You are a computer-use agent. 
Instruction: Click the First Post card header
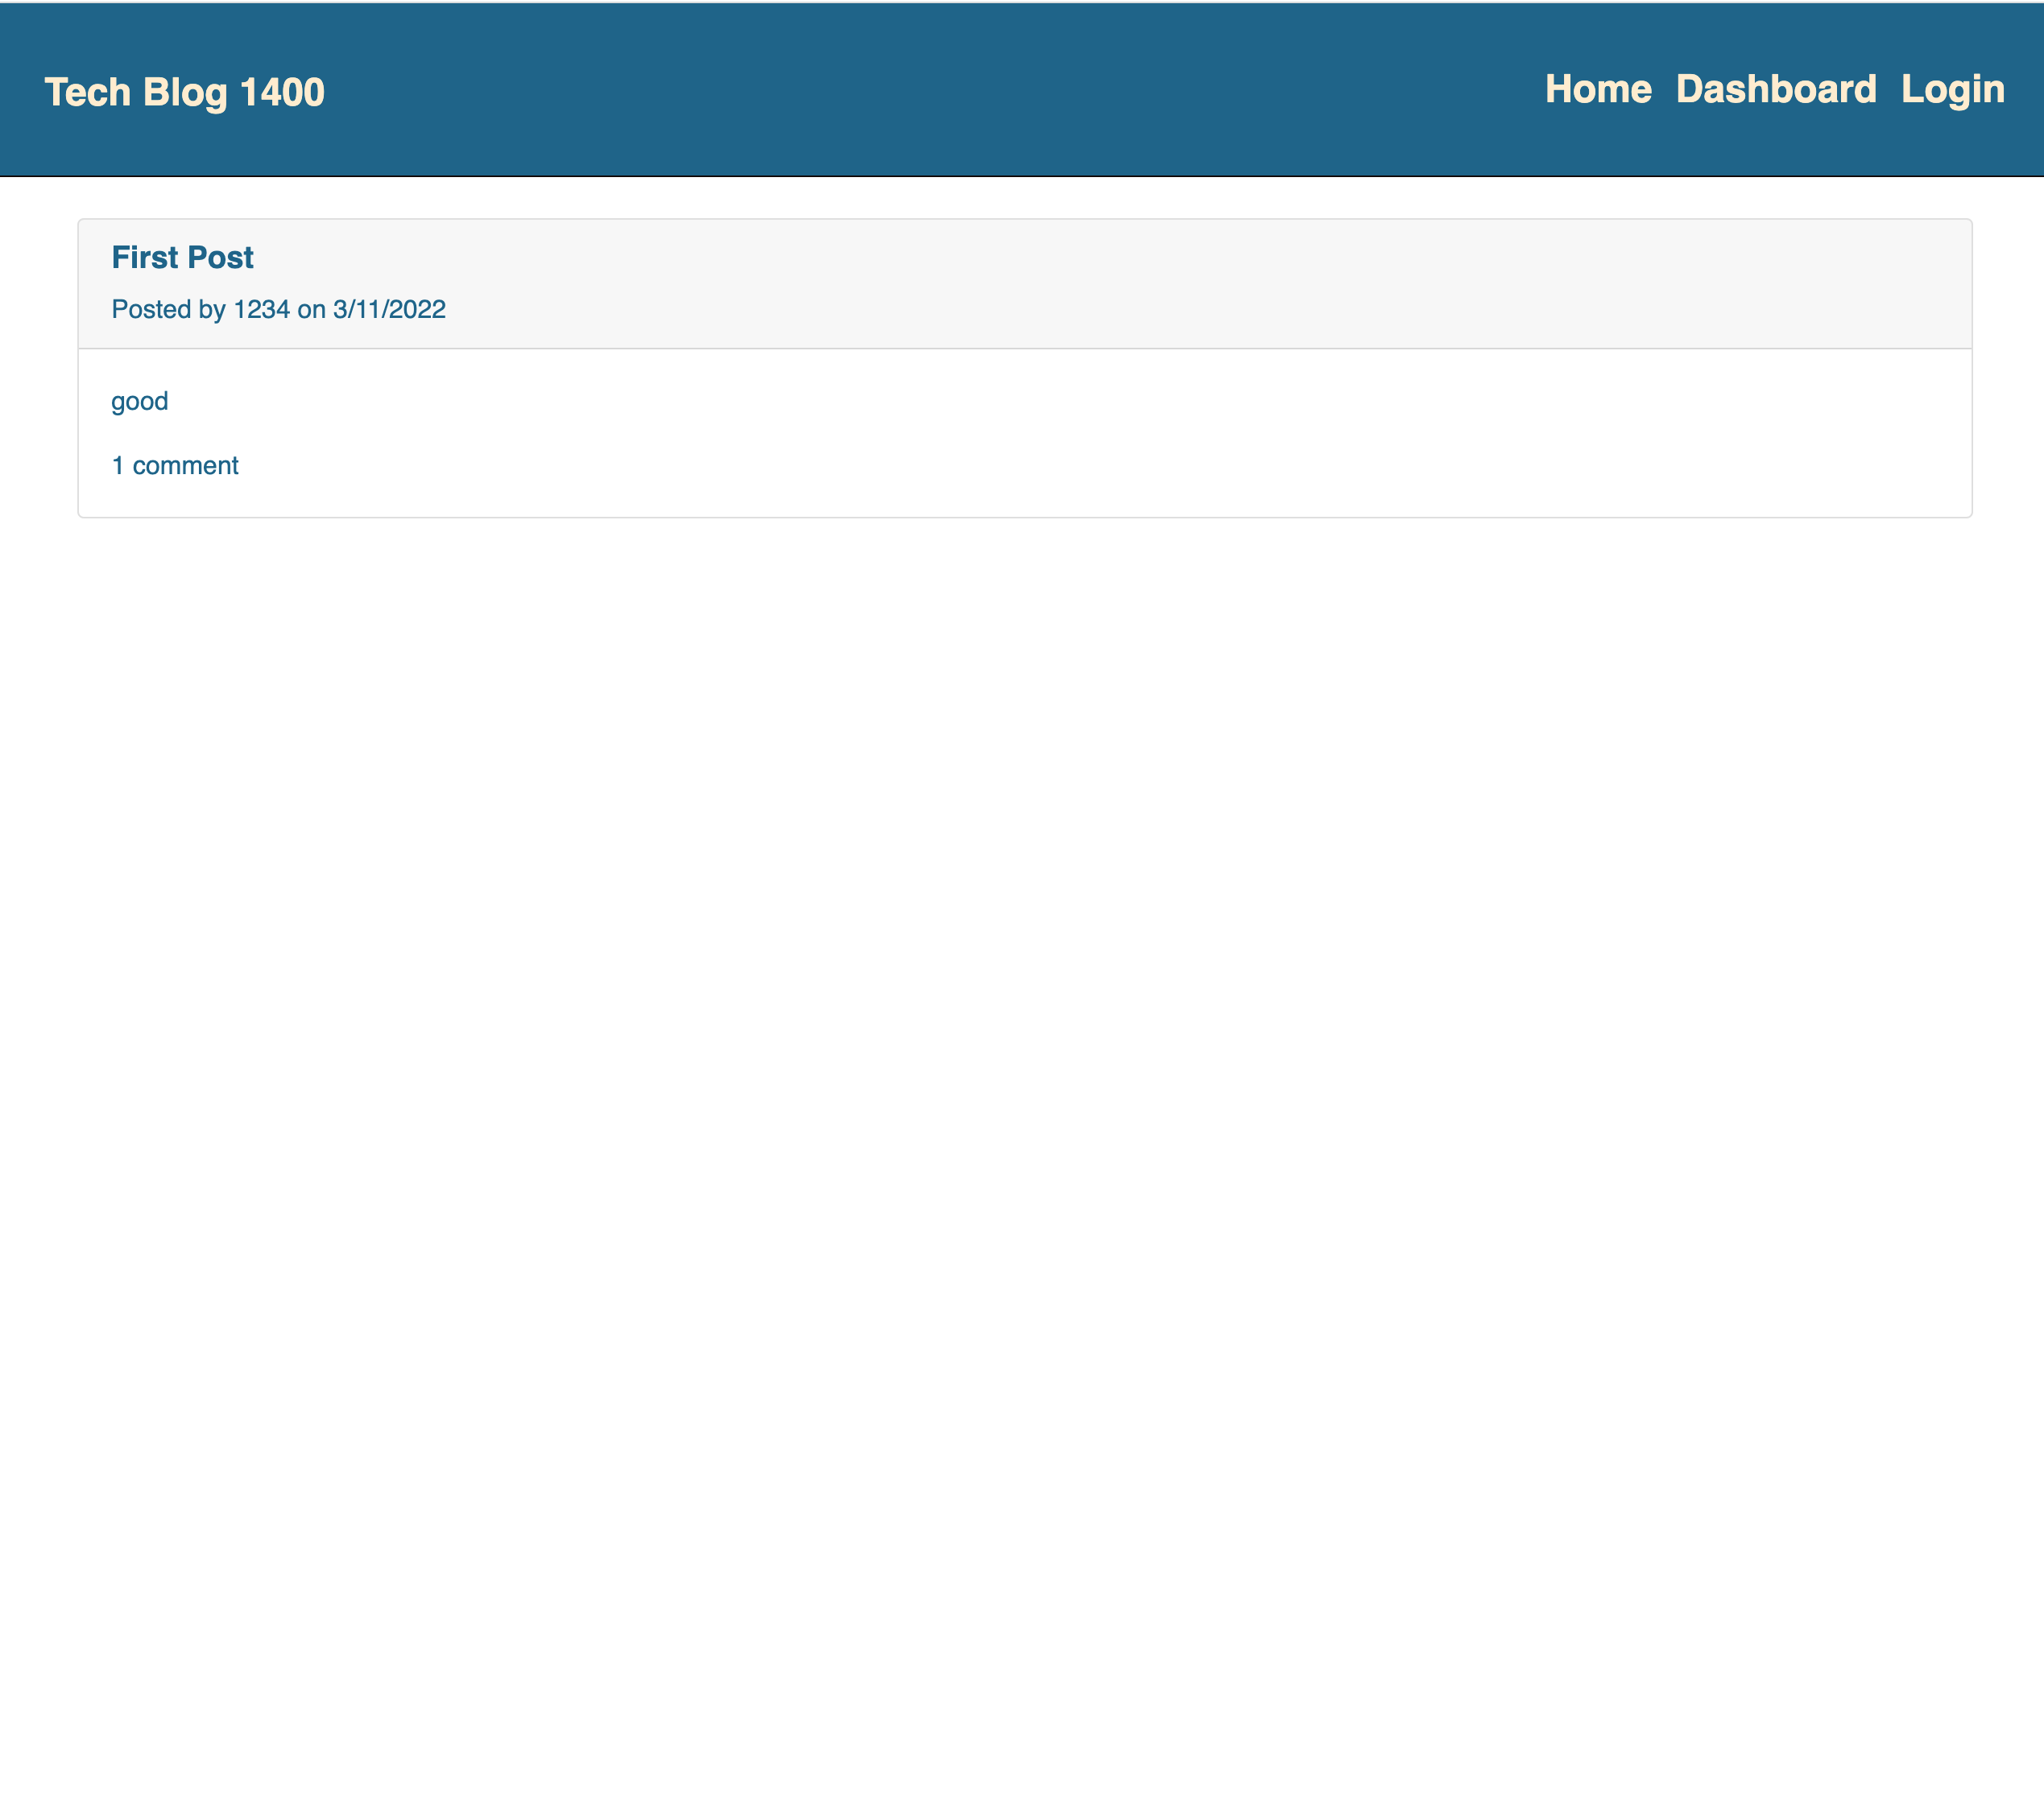pos(182,257)
